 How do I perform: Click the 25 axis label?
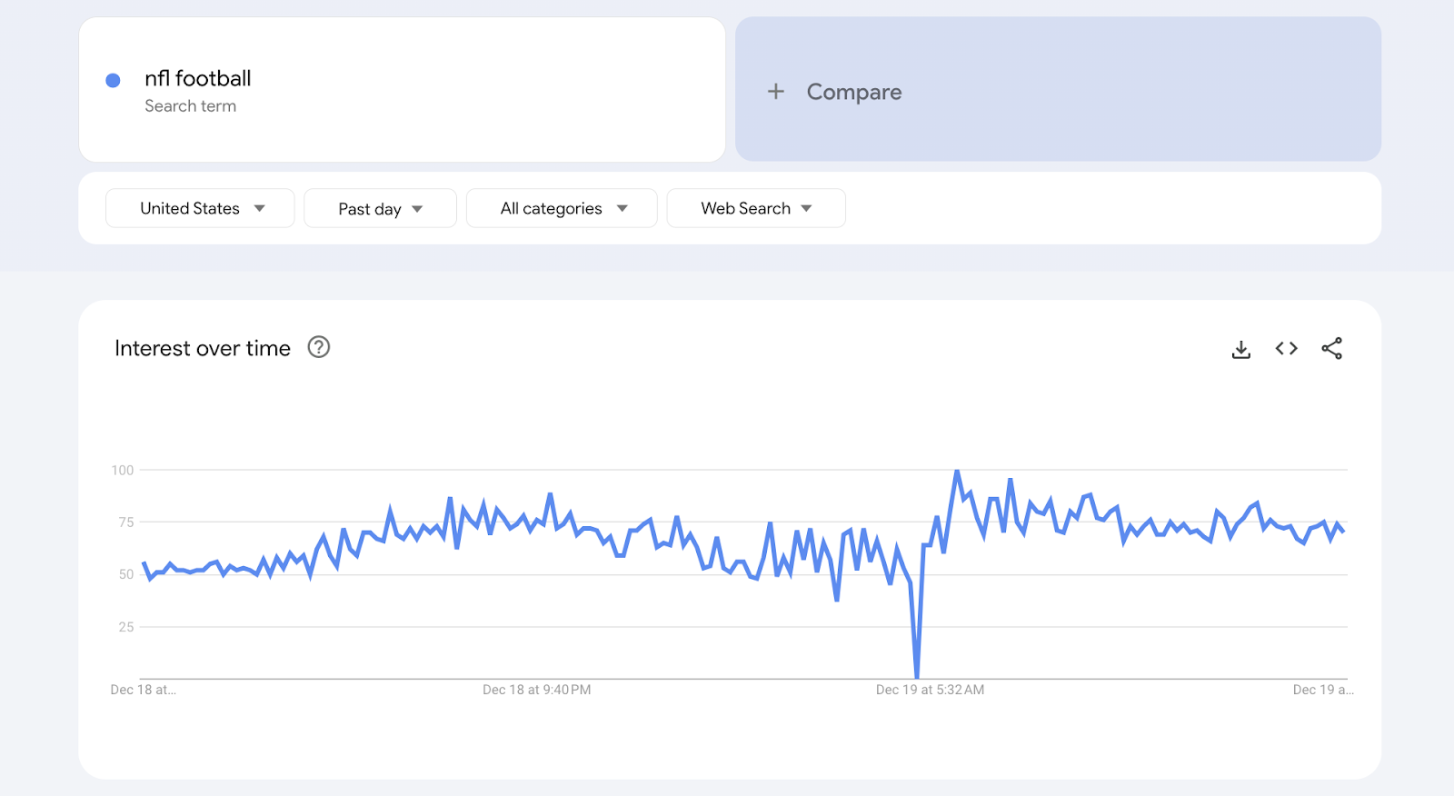[x=125, y=627]
